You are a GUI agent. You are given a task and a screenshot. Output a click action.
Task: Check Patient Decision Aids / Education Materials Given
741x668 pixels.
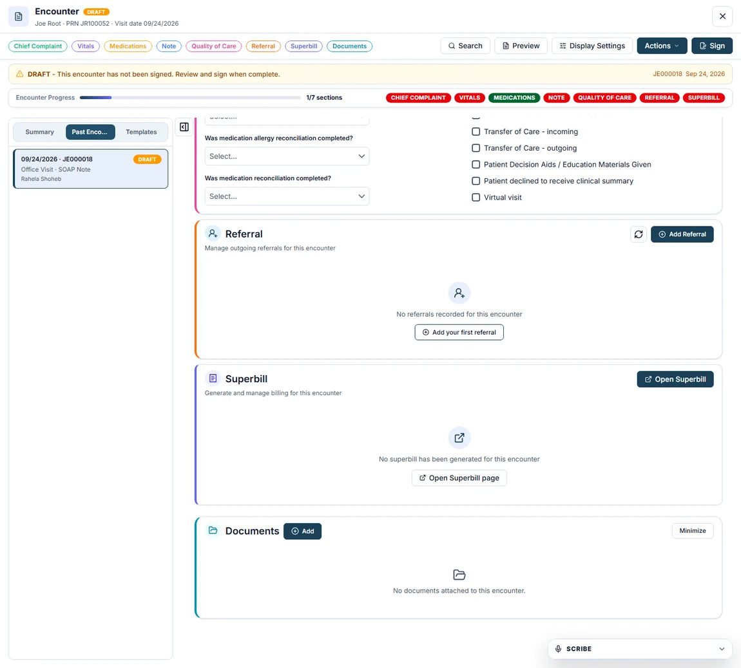tap(476, 165)
